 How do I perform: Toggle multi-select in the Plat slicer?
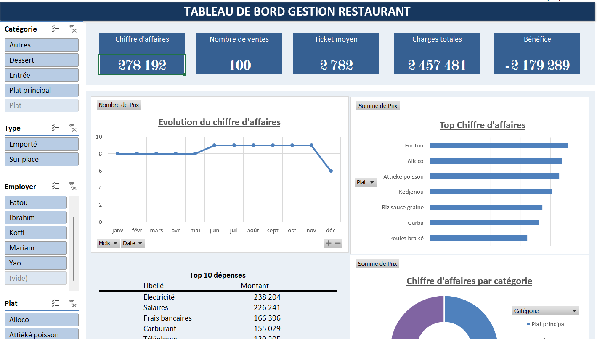[56, 303]
